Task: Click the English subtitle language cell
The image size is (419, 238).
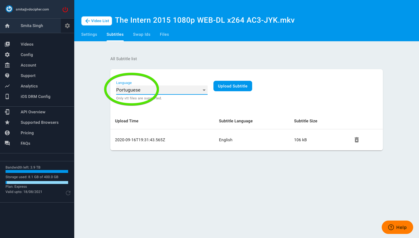Action: (x=226, y=140)
